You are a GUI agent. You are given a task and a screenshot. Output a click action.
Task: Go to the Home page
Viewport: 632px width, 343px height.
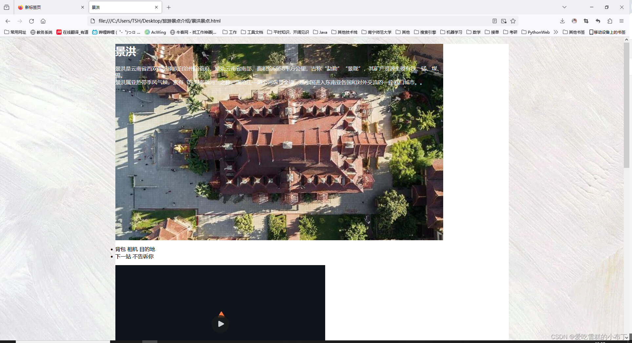coord(43,21)
